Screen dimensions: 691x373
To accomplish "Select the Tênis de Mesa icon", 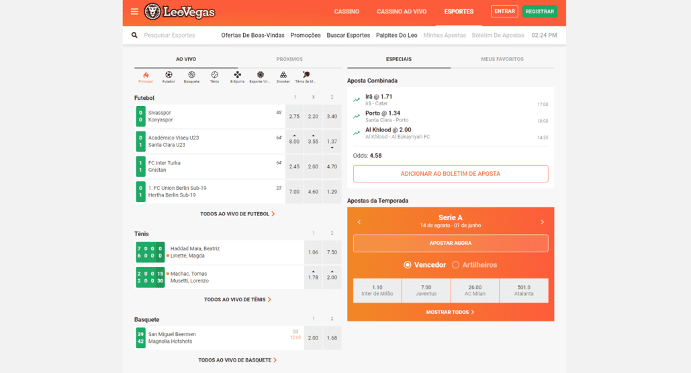I will coord(306,77).
